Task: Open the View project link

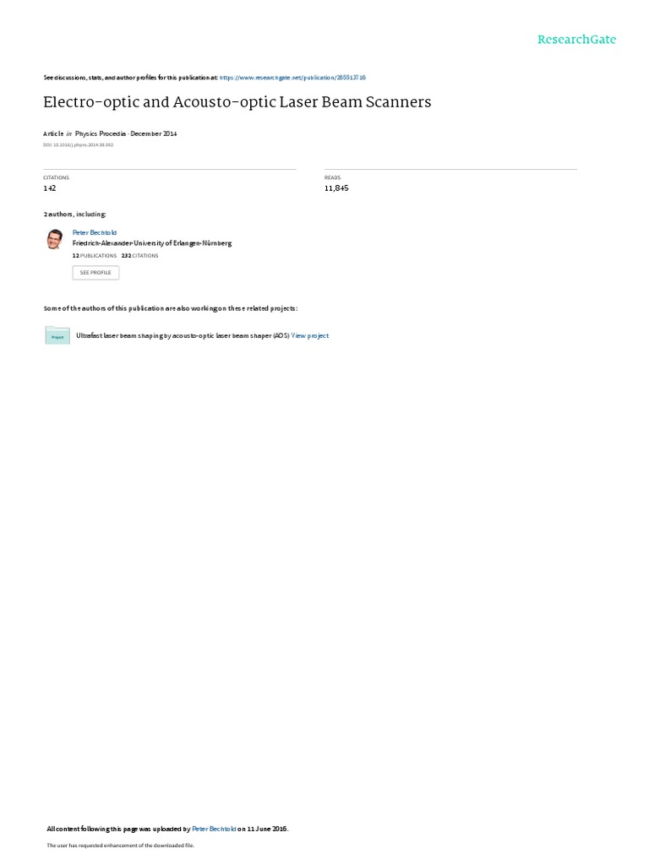Action: click(x=310, y=335)
